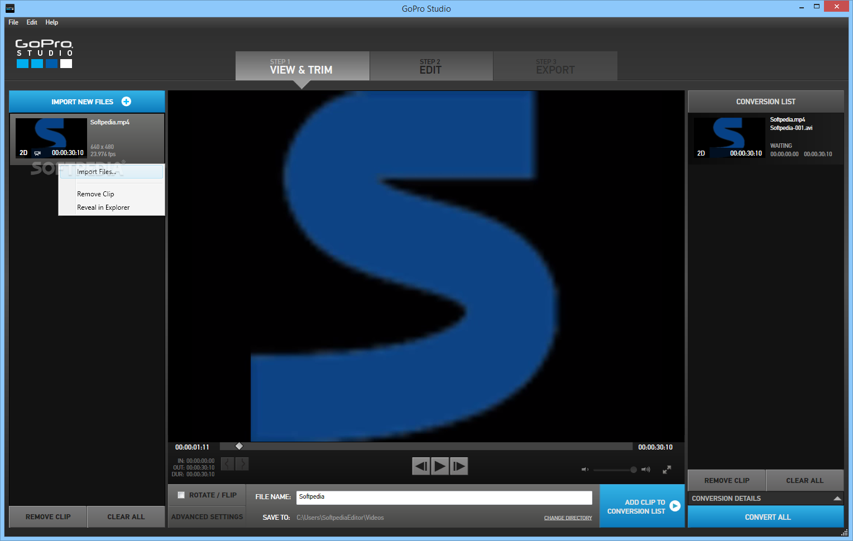Image resolution: width=853 pixels, height=541 pixels.
Task: Click the Softpedia-001.avi output file name
Action: (791, 128)
